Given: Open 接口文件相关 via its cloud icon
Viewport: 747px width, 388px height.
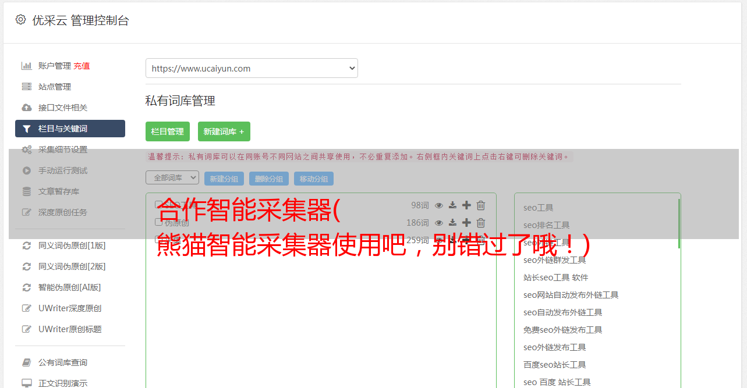Looking at the screenshot, I should (26, 108).
